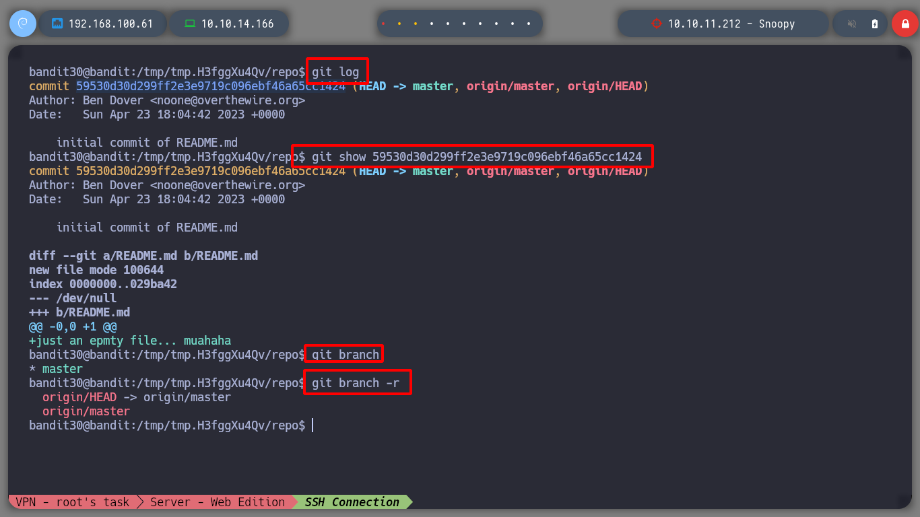Image resolution: width=920 pixels, height=517 pixels.
Task: Click the red lock screen button
Action: pyautogui.click(x=905, y=24)
